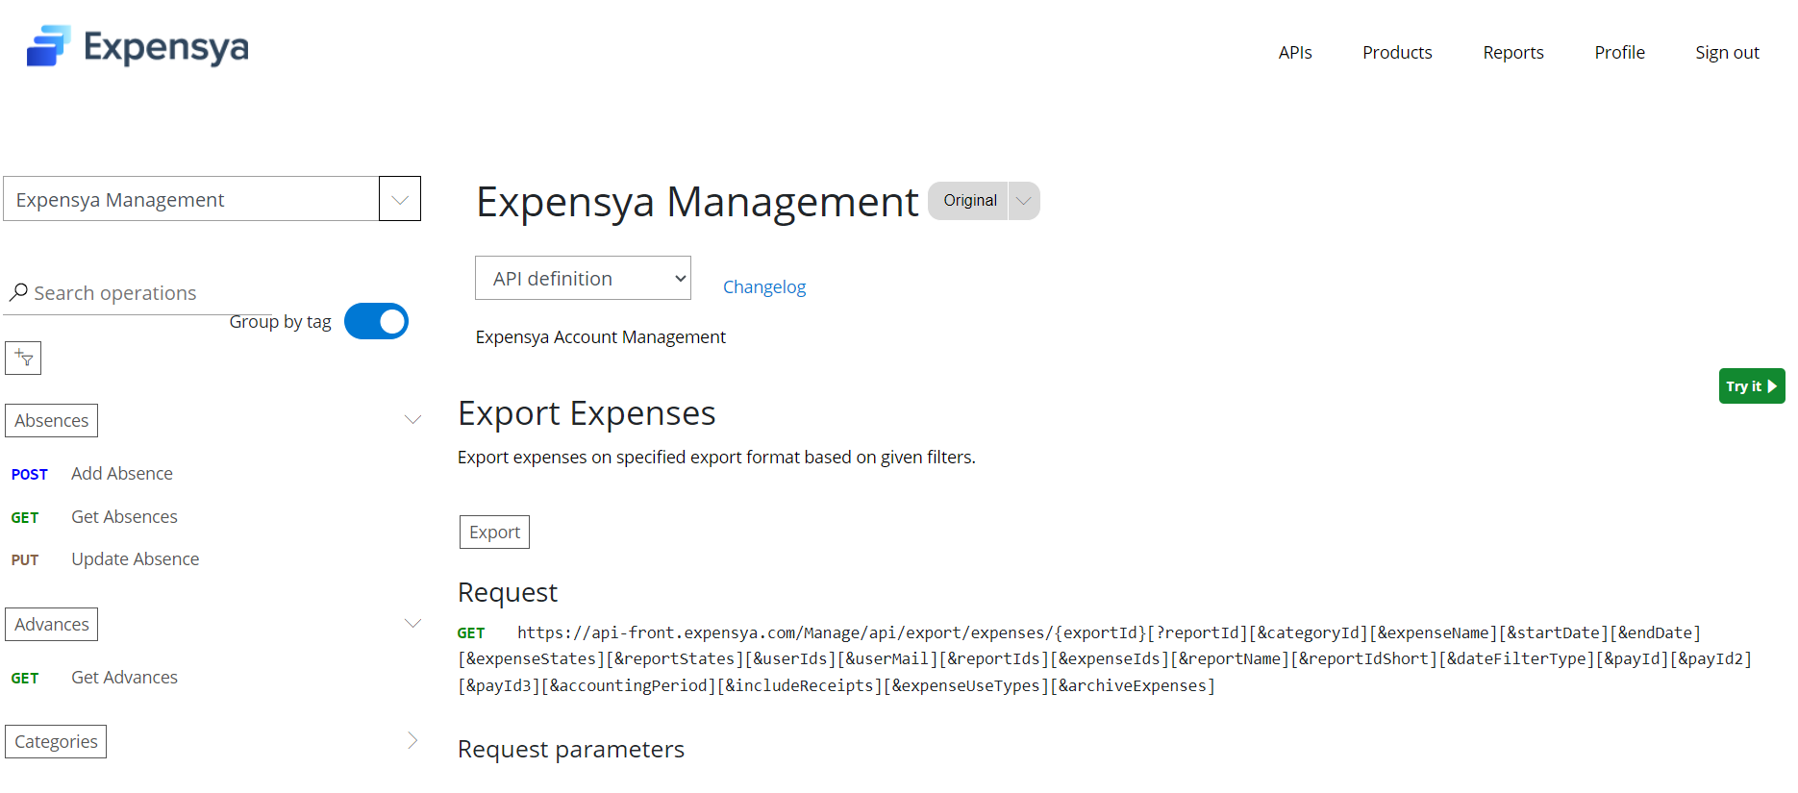Screen dimensions: 1798x793
Task: Expand the Categories group chevron
Action: tap(412, 740)
